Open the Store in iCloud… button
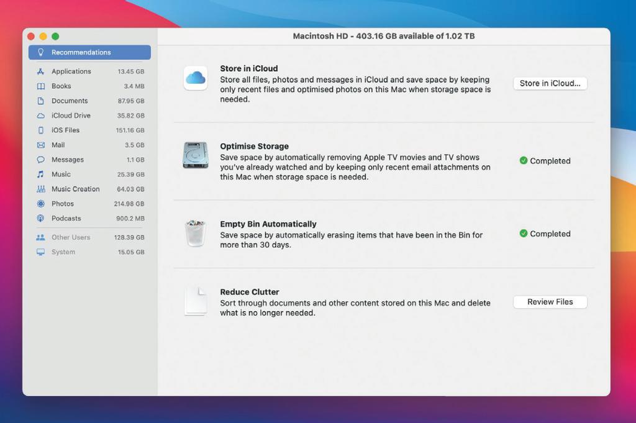The width and height of the screenshot is (636, 423). click(550, 83)
